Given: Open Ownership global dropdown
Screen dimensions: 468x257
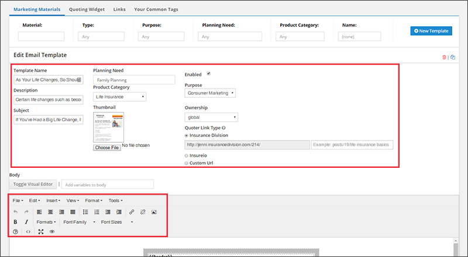Looking at the screenshot, I should coord(211,117).
